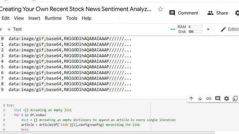Click the green connection status dots
Viewport: 239px width, 134px height.
tap(173, 29)
